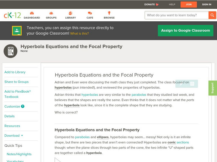217x162 pixels.
Task: Click the orange search magnifier button
Action: click(212, 15)
